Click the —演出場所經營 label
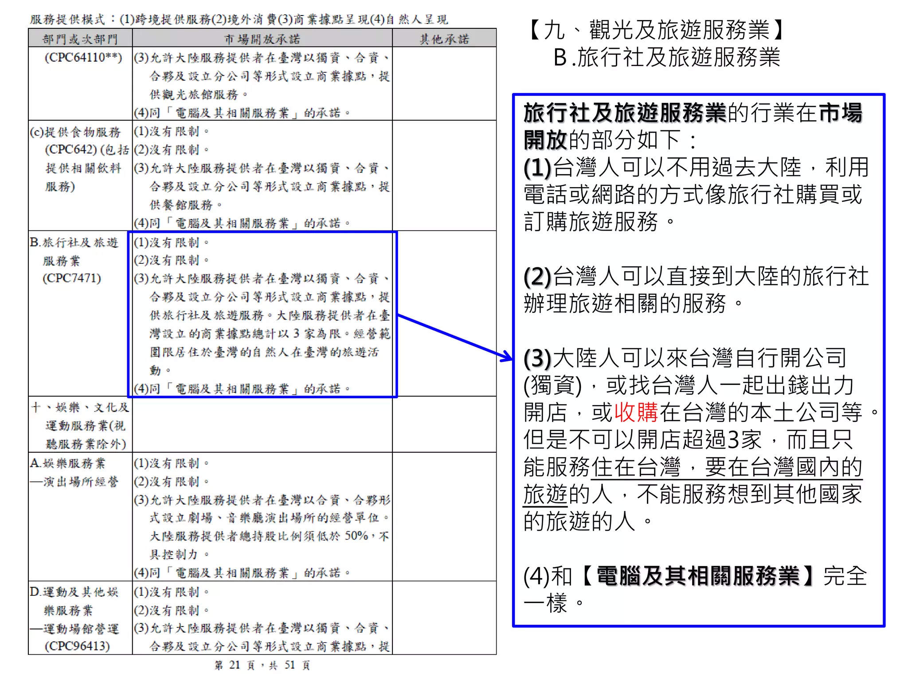 click(74, 481)
